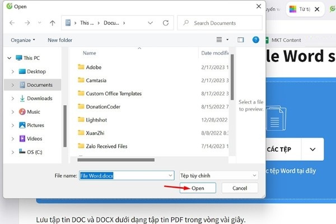
Task: Click the Lightshot date 12/28/2022
Action: 214,120
